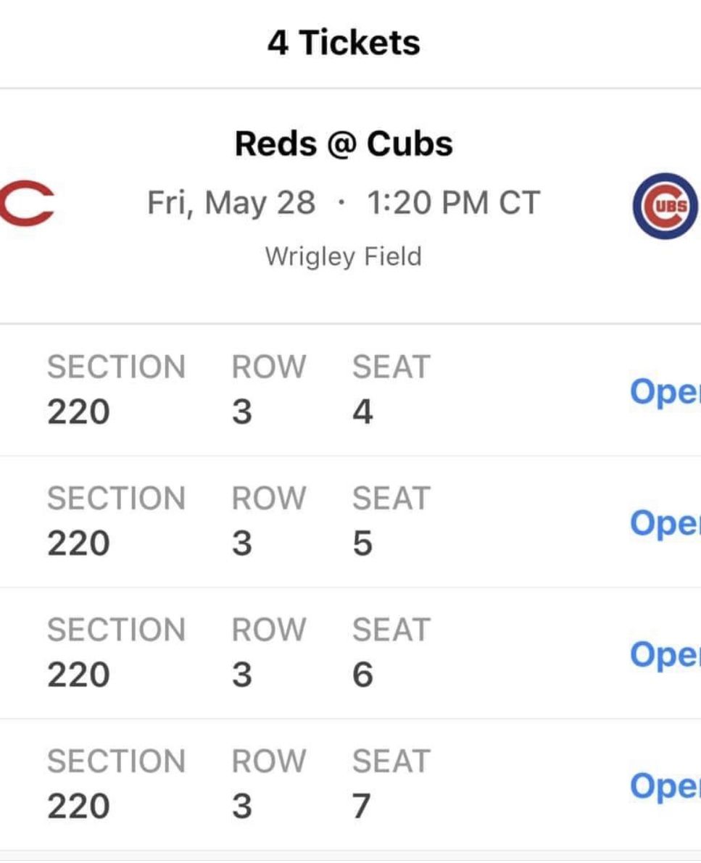Open the ticket for seat 6
Viewport: 701px width, 863px height.
click(665, 654)
